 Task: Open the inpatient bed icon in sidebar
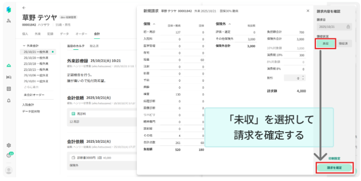click(9, 77)
